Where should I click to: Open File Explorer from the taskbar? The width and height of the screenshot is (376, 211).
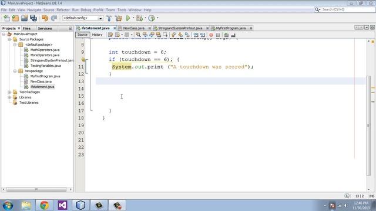pyautogui.click(x=26, y=205)
